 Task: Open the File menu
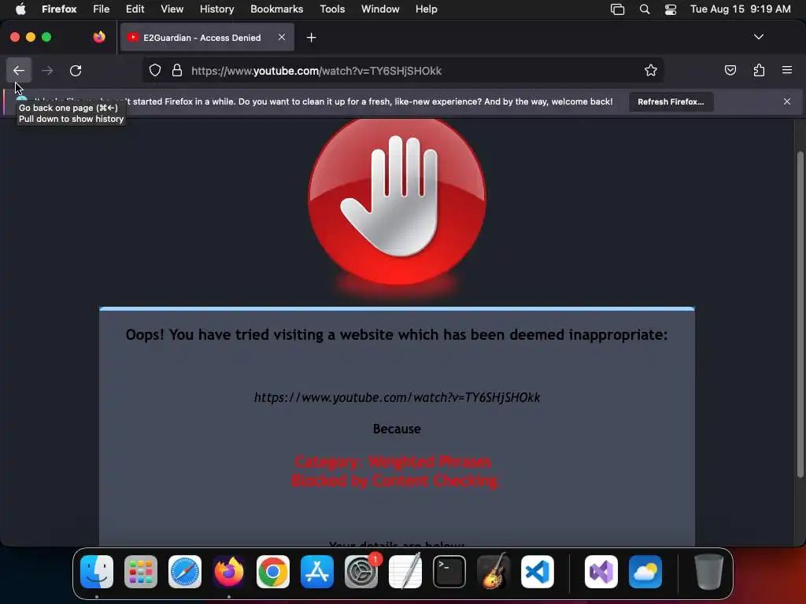coord(101,9)
